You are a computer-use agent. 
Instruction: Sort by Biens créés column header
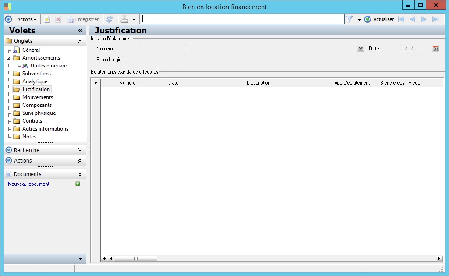(x=392, y=83)
